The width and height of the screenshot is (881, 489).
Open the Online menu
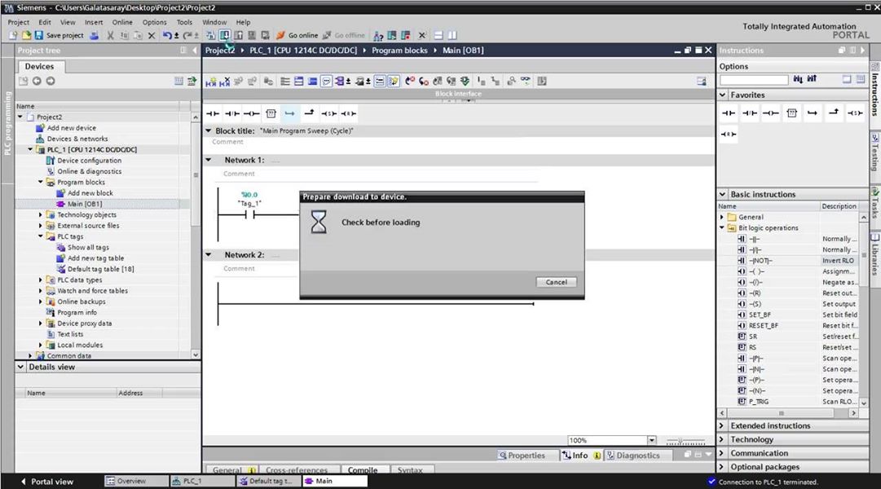point(122,23)
